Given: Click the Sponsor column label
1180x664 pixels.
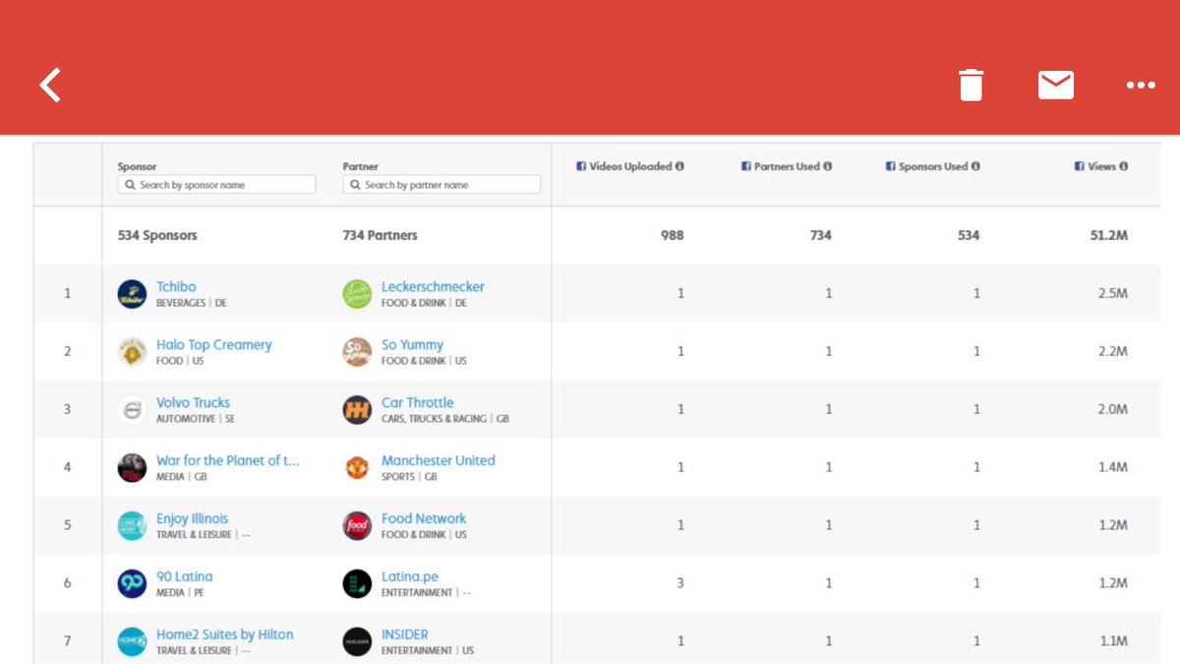Looking at the screenshot, I should coord(137,166).
